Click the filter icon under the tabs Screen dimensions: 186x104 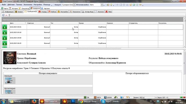[9, 15]
